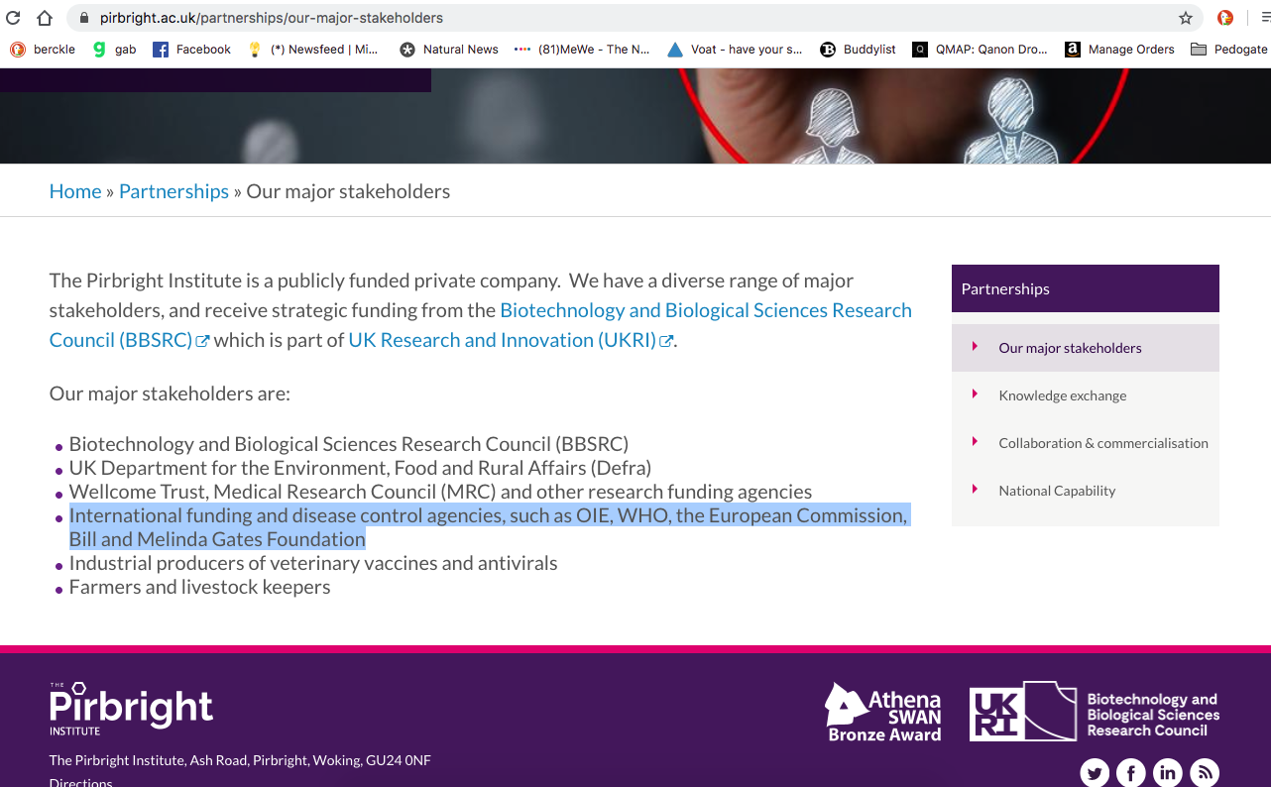Screen dimensions: 1271x787
Task: Open the RSS feed footer icon
Action: [x=1205, y=773]
